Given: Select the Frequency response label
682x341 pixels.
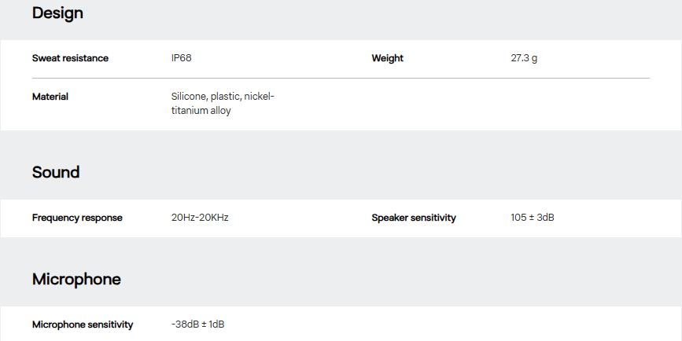Looking at the screenshot, I should click(x=77, y=218).
